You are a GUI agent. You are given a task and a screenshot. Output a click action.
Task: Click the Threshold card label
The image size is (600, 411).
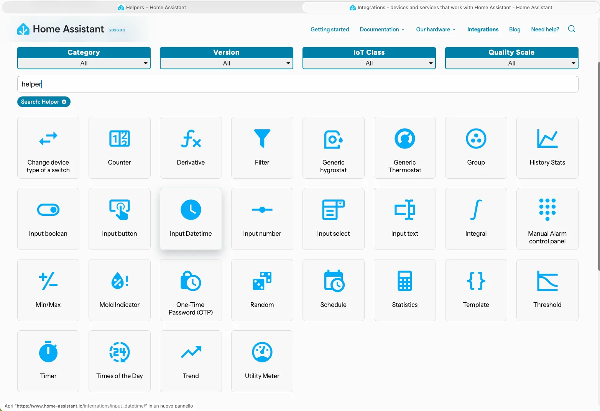pyautogui.click(x=547, y=305)
